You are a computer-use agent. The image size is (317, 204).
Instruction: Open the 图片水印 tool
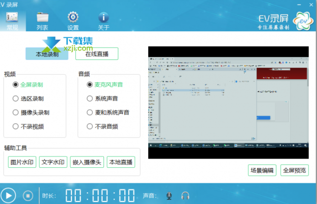click(x=22, y=162)
